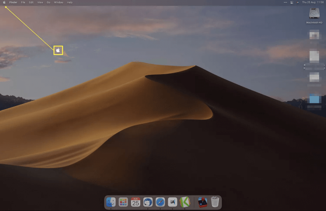This screenshot has height=211, width=326.
Task: Open iA Writer from the Dock
Action: click(172, 202)
